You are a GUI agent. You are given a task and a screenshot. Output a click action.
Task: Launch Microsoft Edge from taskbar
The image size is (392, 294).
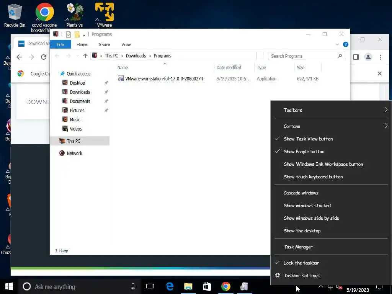point(170,286)
